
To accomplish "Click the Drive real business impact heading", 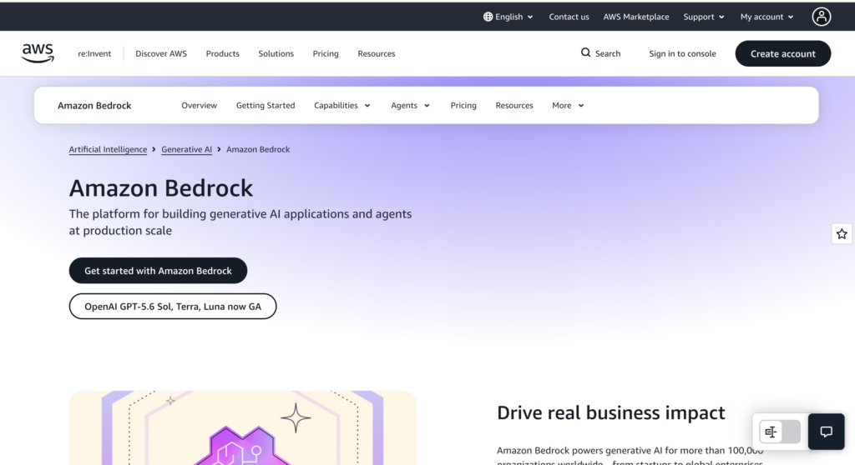I will (610, 413).
